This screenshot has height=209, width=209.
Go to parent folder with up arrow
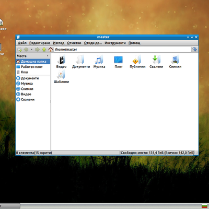click(x=44, y=50)
